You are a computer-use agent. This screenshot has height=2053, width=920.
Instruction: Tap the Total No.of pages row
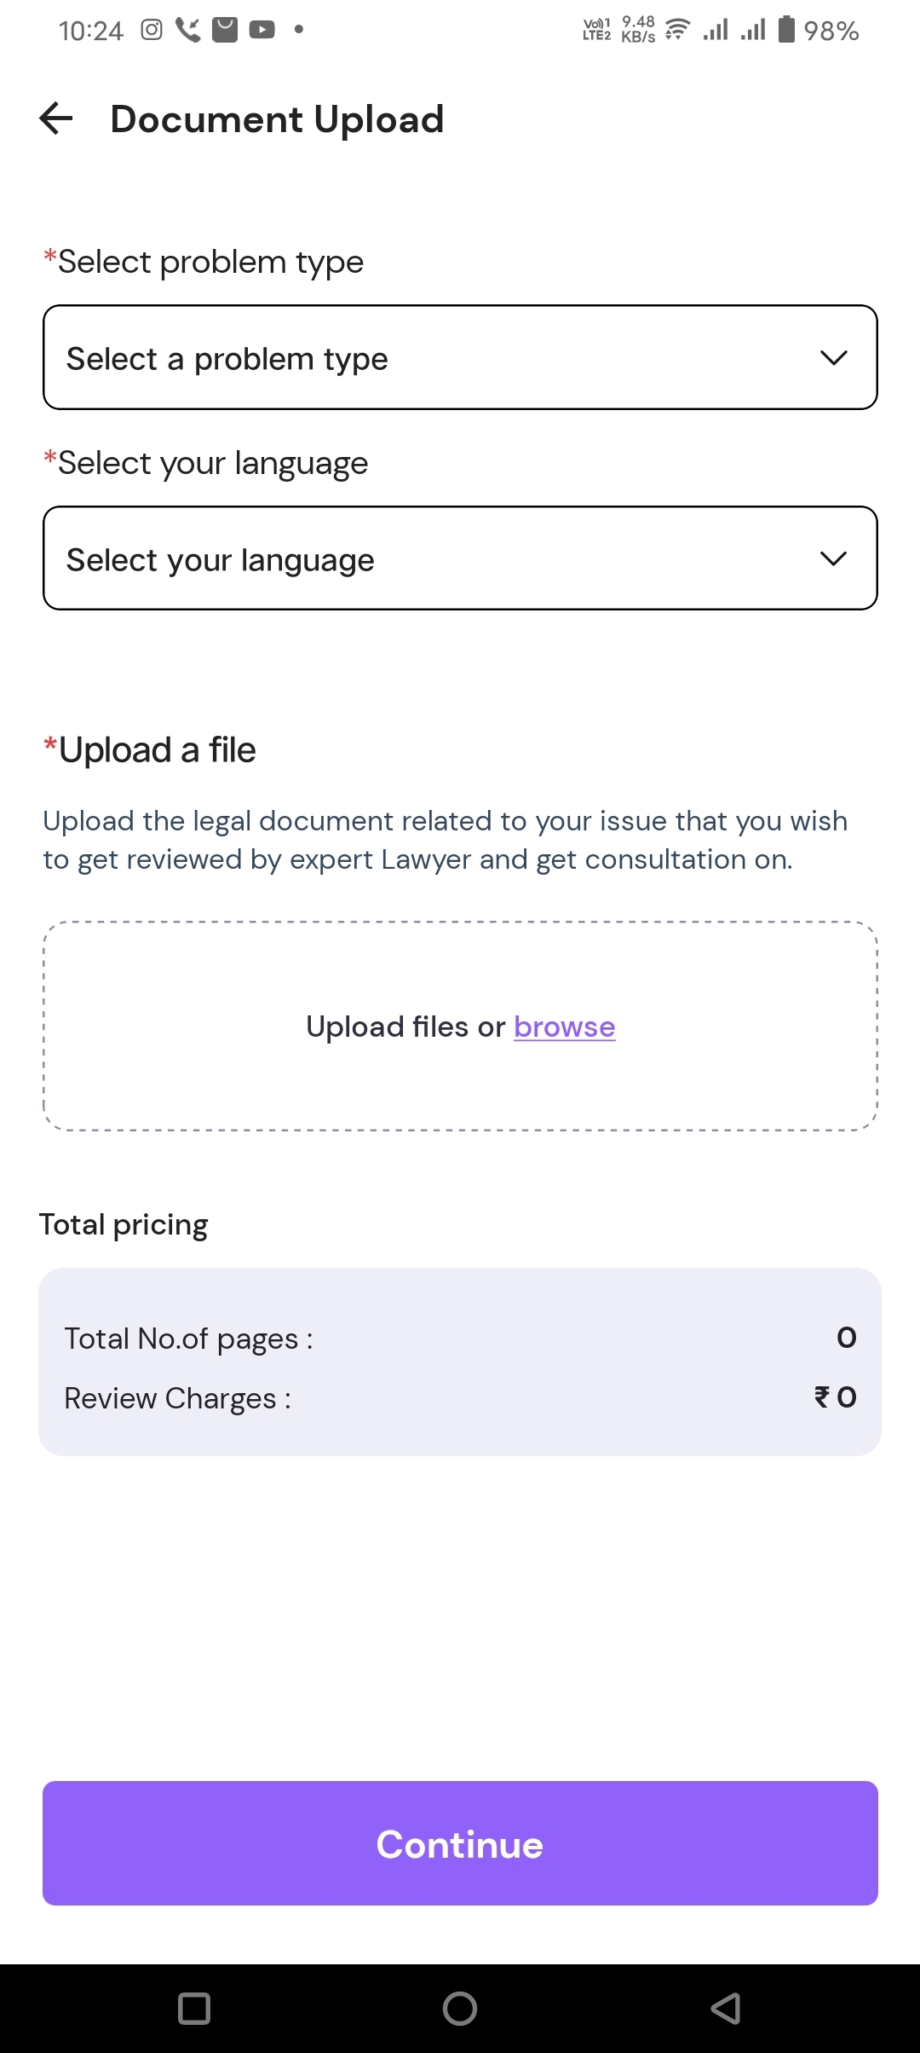(x=460, y=1339)
